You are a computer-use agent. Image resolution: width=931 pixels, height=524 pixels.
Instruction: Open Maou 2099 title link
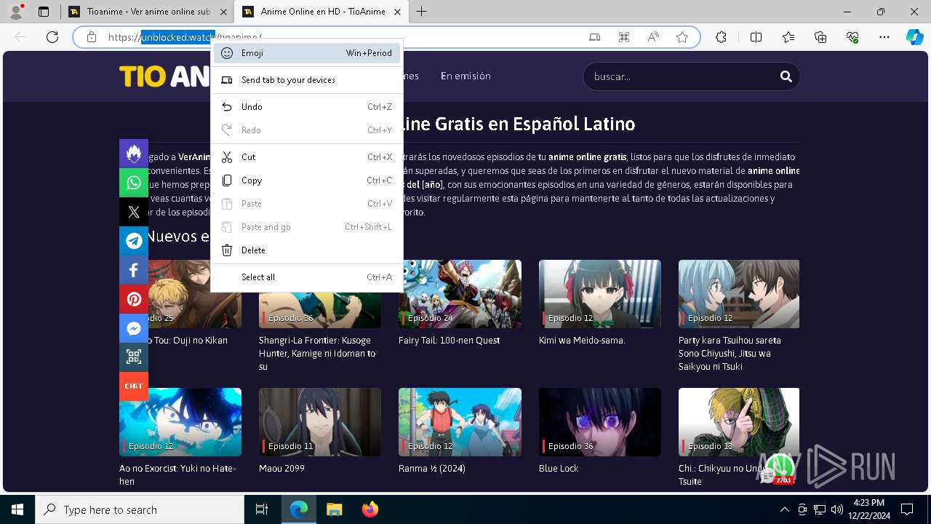tap(281, 469)
